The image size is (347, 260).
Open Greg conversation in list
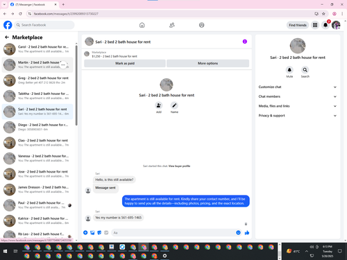(x=37, y=80)
